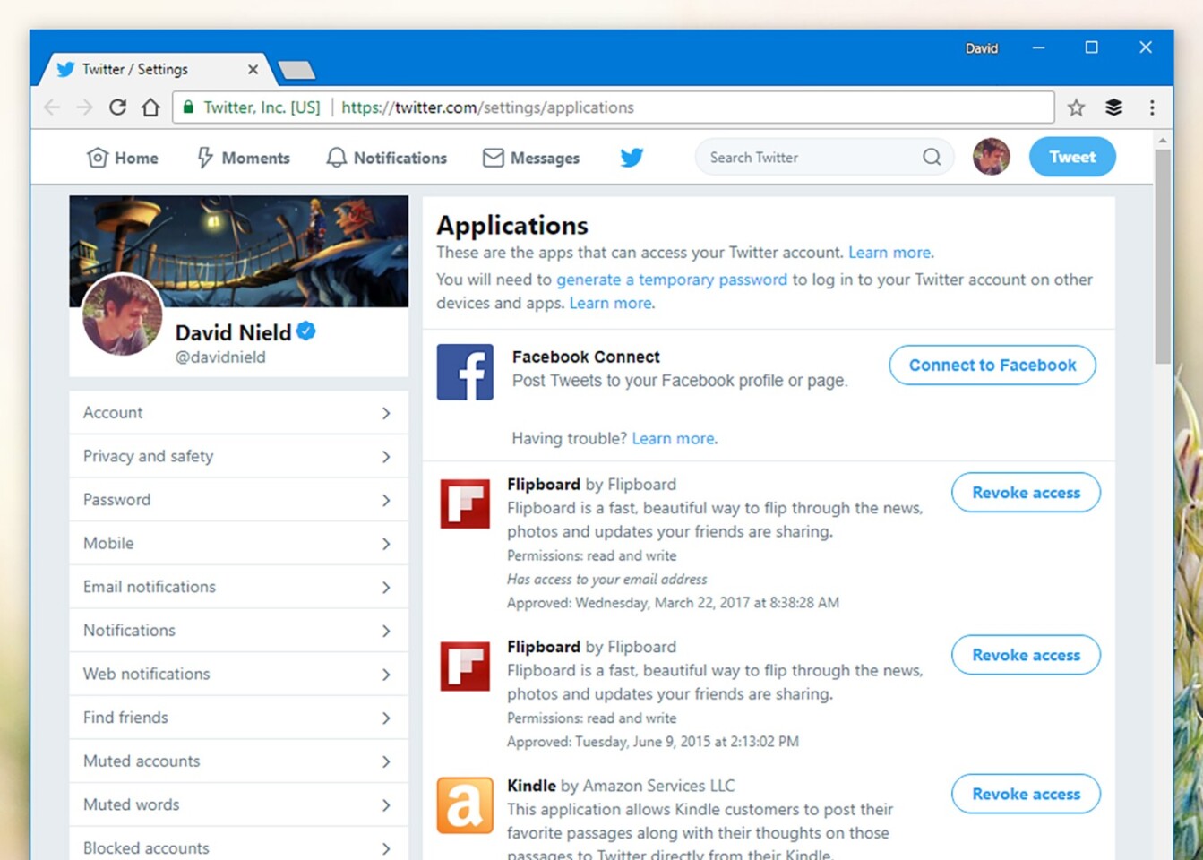Revoke access for the Kindle application

pyautogui.click(x=1025, y=794)
